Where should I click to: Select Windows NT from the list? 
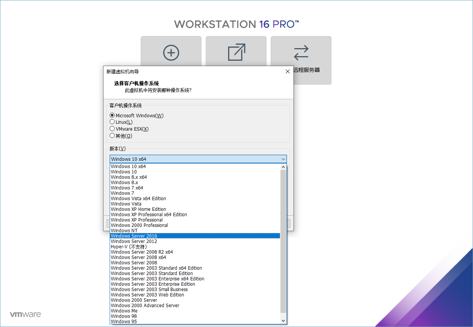pos(195,231)
